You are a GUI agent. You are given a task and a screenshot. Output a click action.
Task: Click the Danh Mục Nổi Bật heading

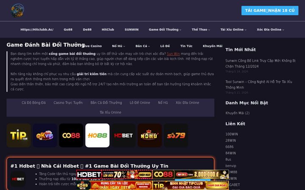coord(247,103)
